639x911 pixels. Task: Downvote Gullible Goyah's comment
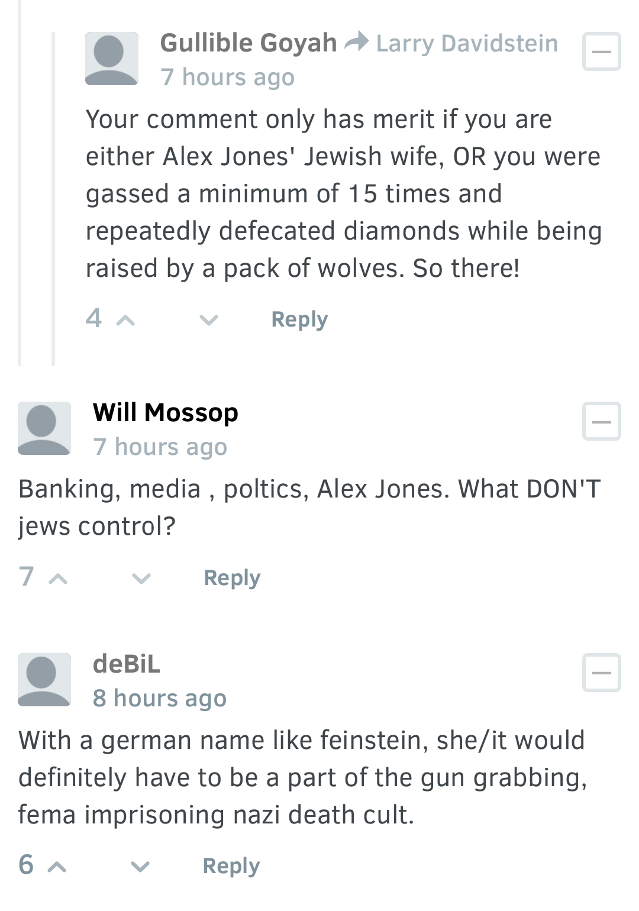click(x=209, y=321)
